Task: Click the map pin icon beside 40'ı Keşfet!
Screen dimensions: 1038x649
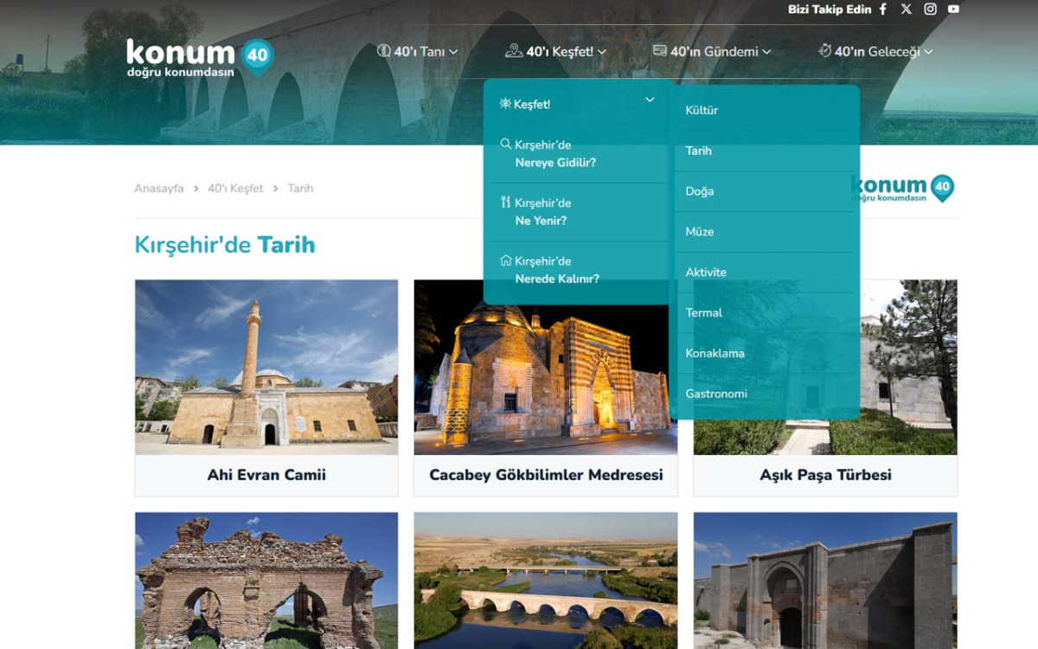Action: pyautogui.click(x=514, y=51)
